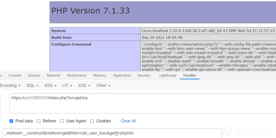Open the Sources tab

tap(34, 76)
